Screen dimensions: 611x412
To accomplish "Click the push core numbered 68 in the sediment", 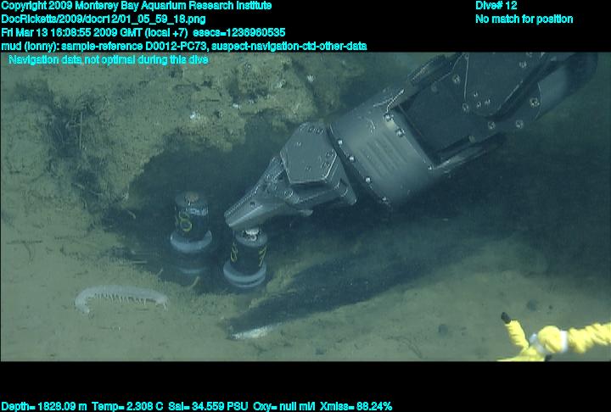I will (191, 222).
